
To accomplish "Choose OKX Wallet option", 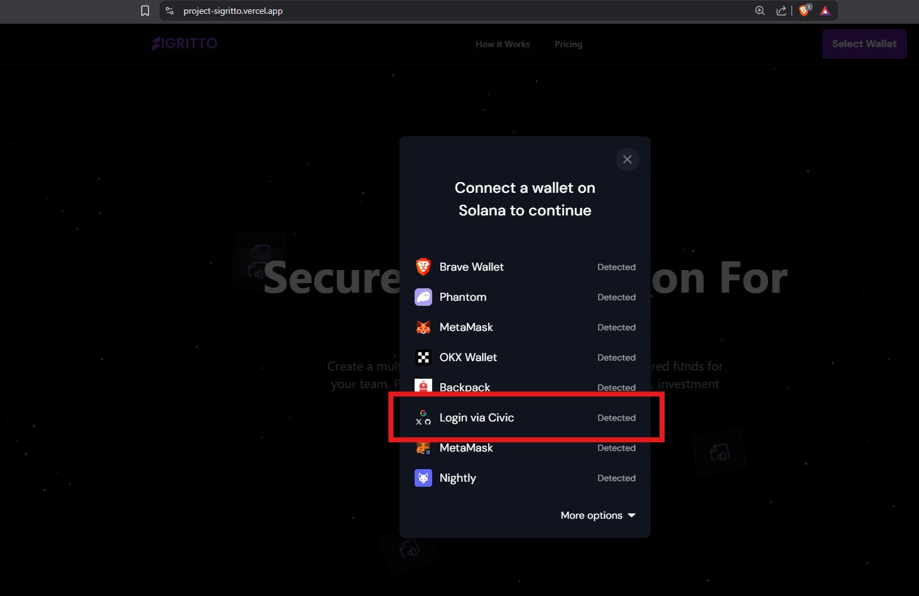I will coord(525,357).
